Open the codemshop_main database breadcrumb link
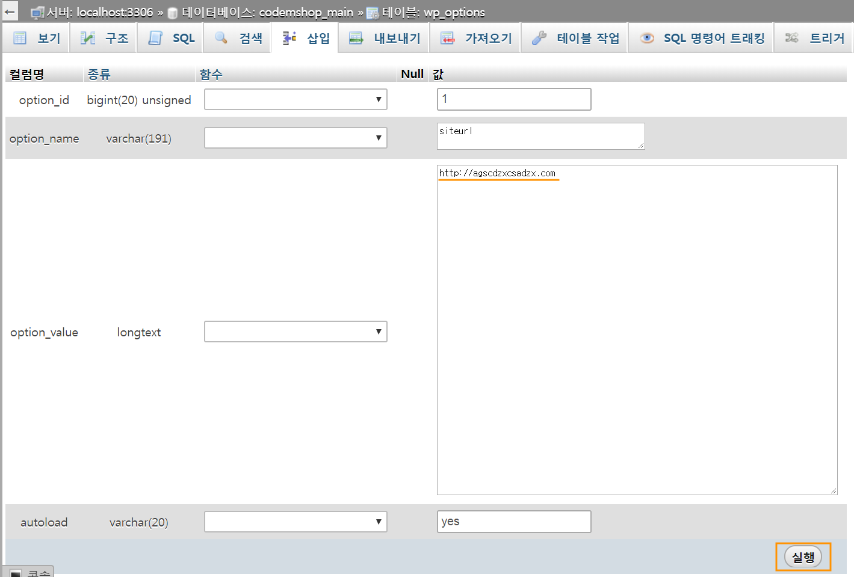Image resolution: width=854 pixels, height=577 pixels. pos(268,12)
